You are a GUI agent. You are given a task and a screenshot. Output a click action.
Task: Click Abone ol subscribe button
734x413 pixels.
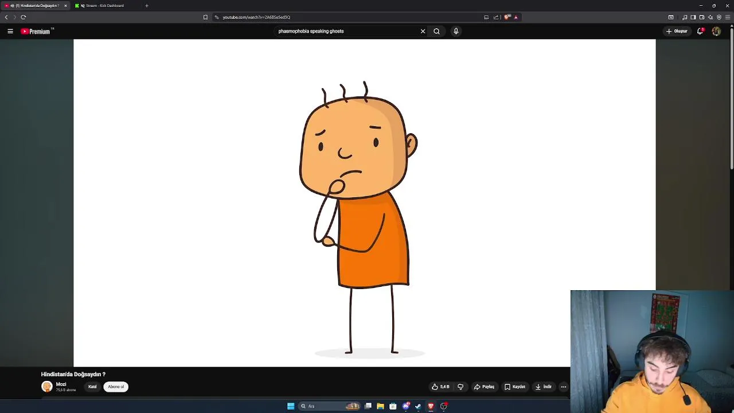point(116,387)
